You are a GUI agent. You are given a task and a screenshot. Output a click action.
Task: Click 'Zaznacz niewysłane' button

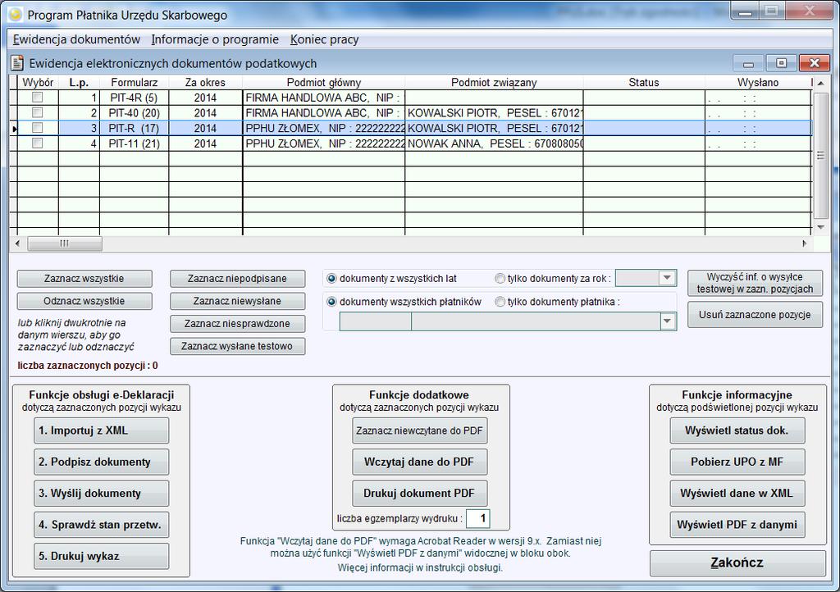[x=237, y=301]
